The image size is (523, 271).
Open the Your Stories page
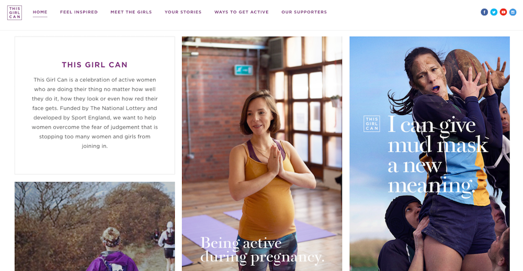tap(183, 12)
